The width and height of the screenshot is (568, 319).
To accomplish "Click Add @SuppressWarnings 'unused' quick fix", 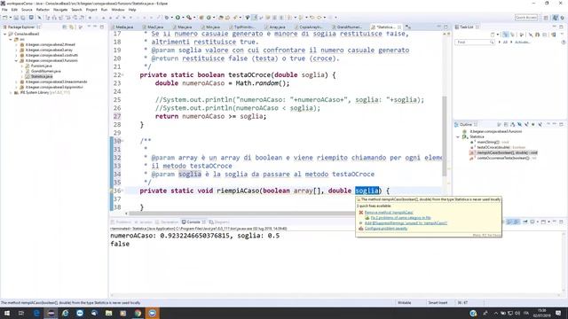I will pyautogui.click(x=406, y=223).
